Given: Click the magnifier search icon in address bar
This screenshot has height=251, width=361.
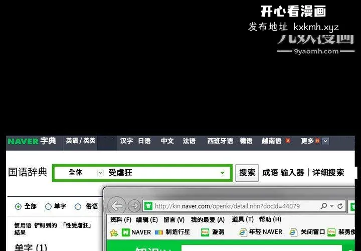Looking at the screenshot, I should [324, 206].
